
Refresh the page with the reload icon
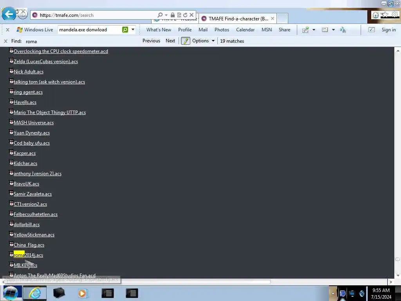(x=185, y=15)
